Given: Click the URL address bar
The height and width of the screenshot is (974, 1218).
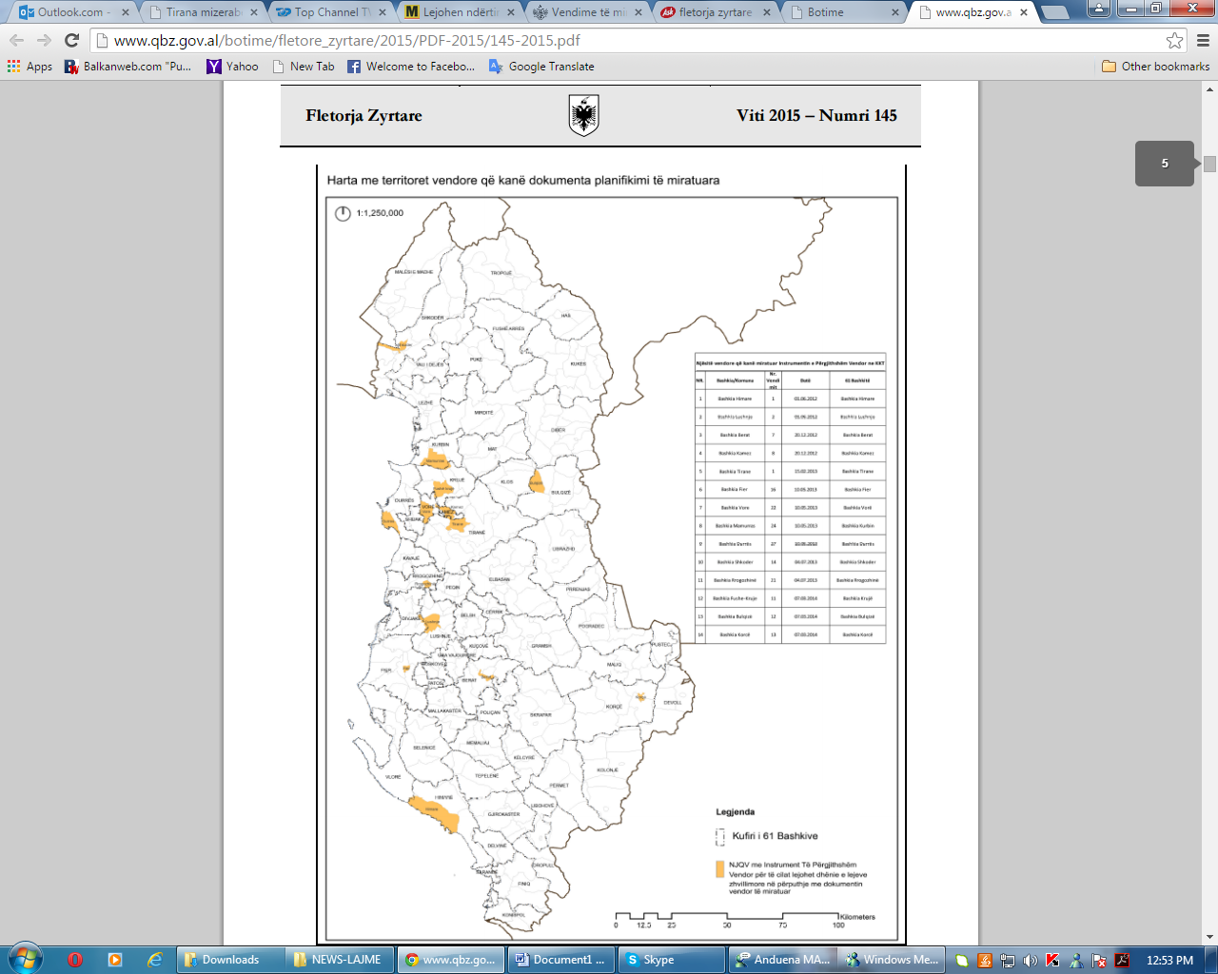Looking at the screenshot, I should click(628, 40).
